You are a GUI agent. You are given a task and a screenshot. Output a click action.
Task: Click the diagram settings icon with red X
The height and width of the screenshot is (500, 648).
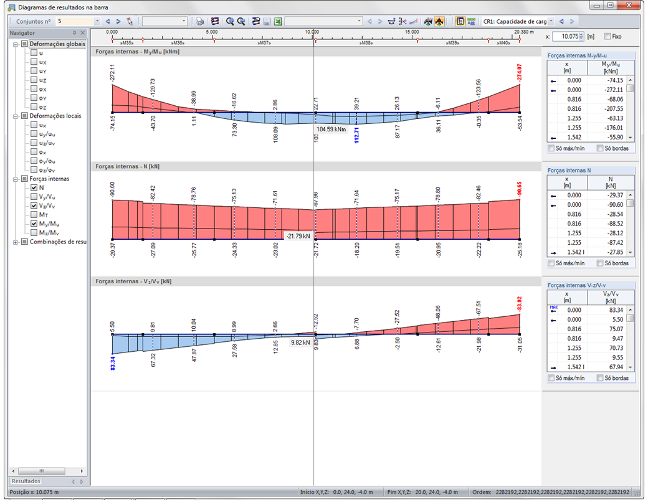coord(215,21)
